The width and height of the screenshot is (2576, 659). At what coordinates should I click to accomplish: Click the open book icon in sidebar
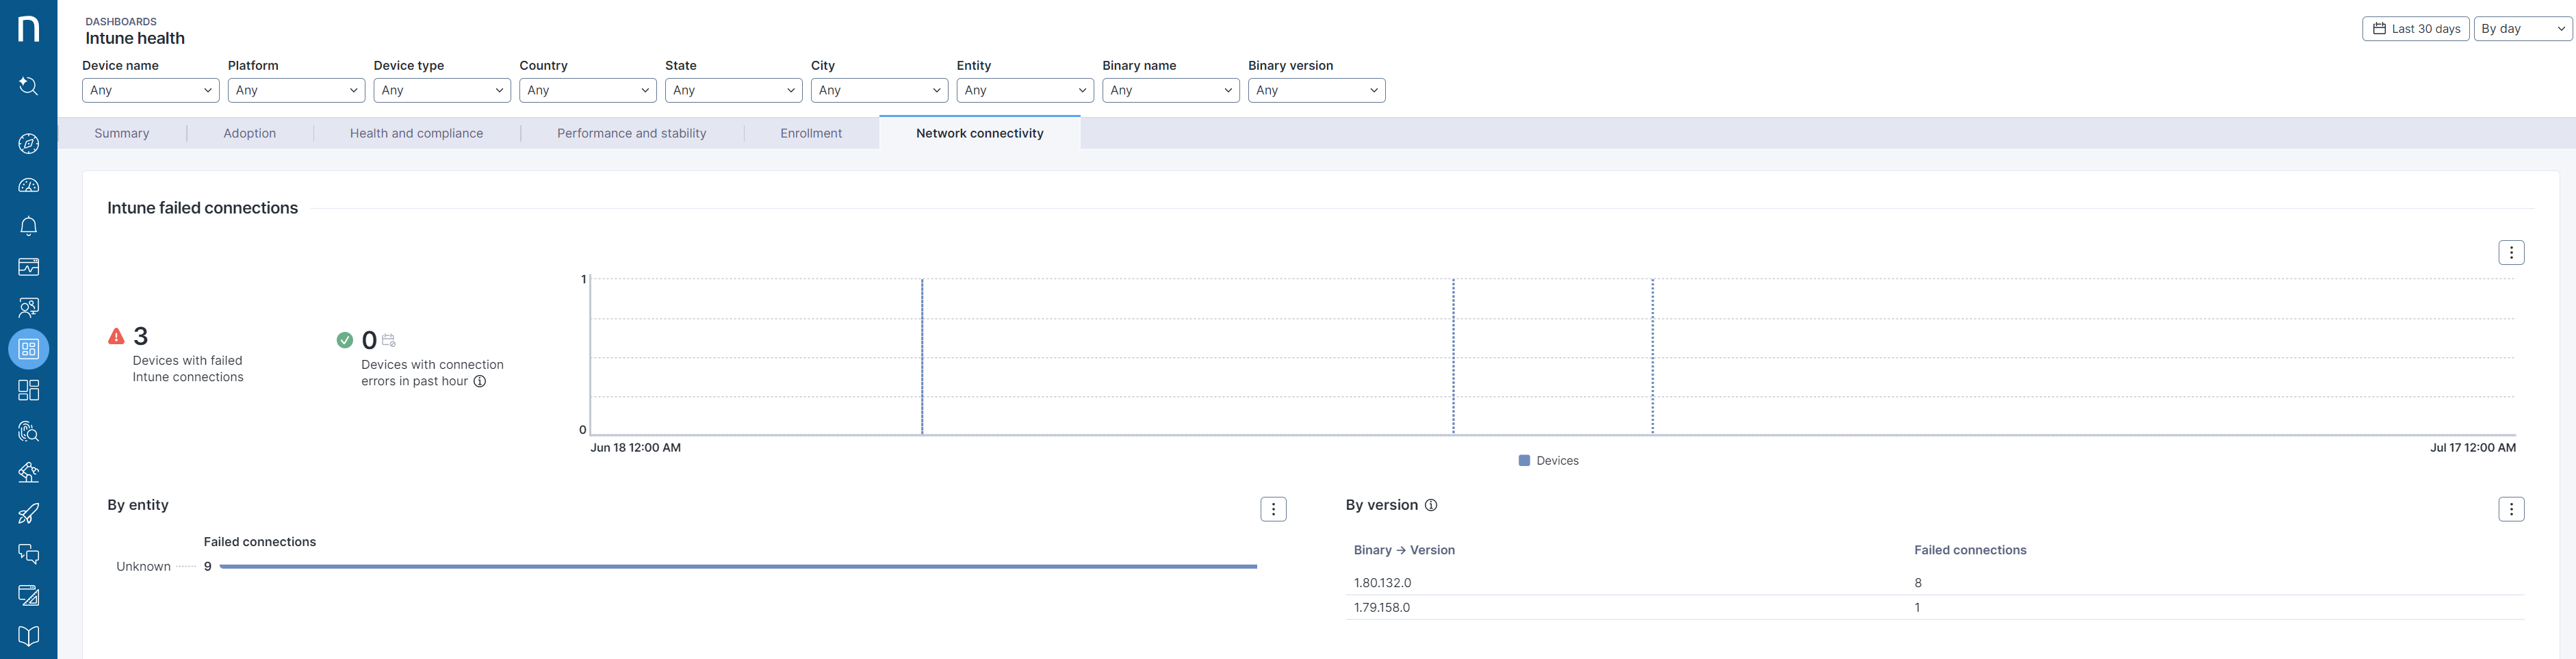(29, 636)
